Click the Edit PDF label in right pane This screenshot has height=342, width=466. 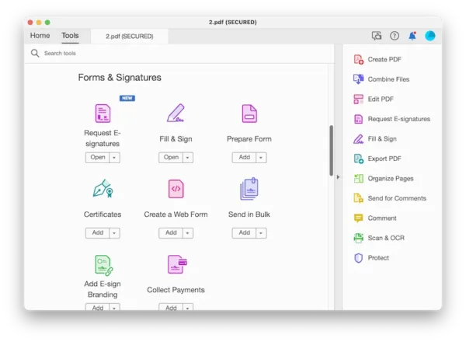click(x=381, y=99)
